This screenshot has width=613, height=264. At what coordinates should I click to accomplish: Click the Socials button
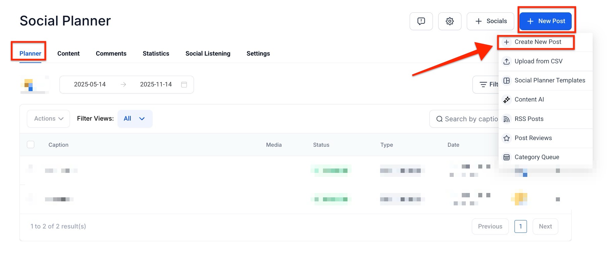pyautogui.click(x=490, y=21)
